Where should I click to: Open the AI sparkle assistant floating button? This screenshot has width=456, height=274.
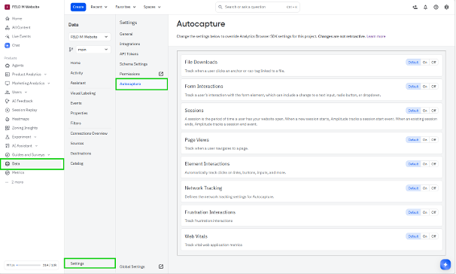tap(445, 264)
